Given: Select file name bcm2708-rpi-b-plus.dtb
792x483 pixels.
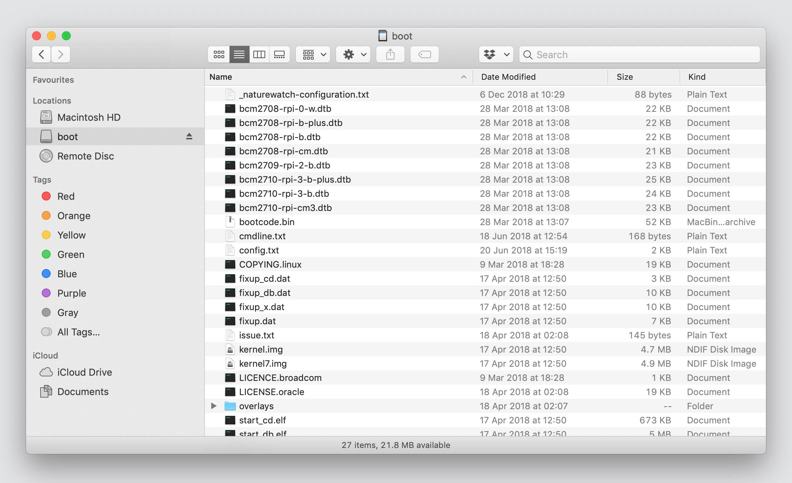Looking at the screenshot, I should 291,123.
